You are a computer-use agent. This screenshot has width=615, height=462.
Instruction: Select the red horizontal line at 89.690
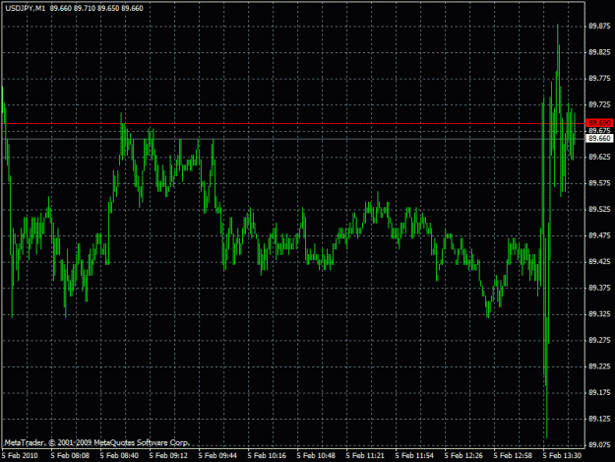(294, 124)
